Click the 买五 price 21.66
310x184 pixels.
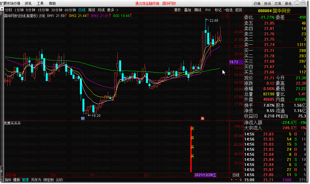coord(269,72)
